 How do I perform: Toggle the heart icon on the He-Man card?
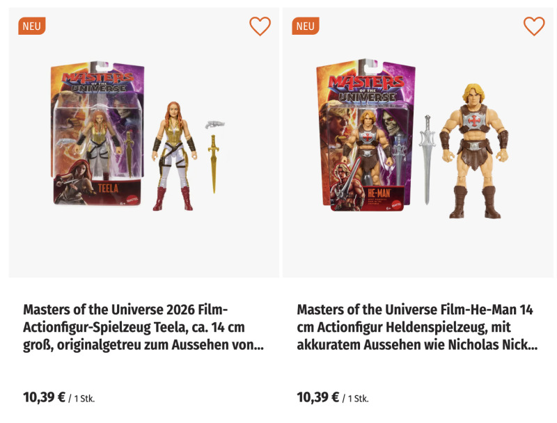pyautogui.click(x=534, y=26)
